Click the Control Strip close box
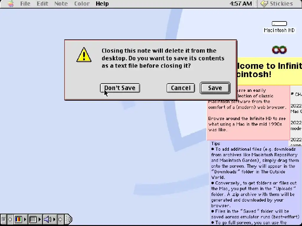Viewport: 302px width, 226px height. pyautogui.click(x=3, y=219)
